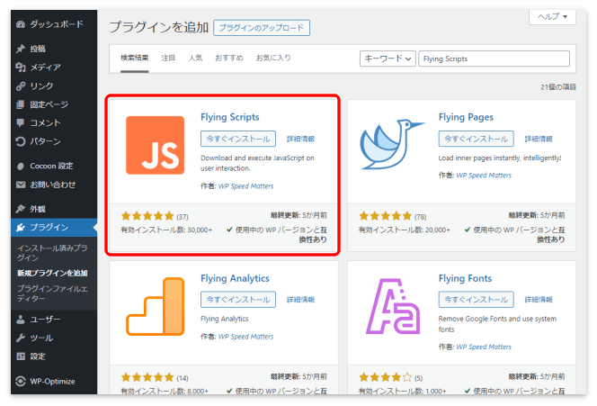
Task: Click the plug icon beside プラグイン
Action: [x=21, y=228]
